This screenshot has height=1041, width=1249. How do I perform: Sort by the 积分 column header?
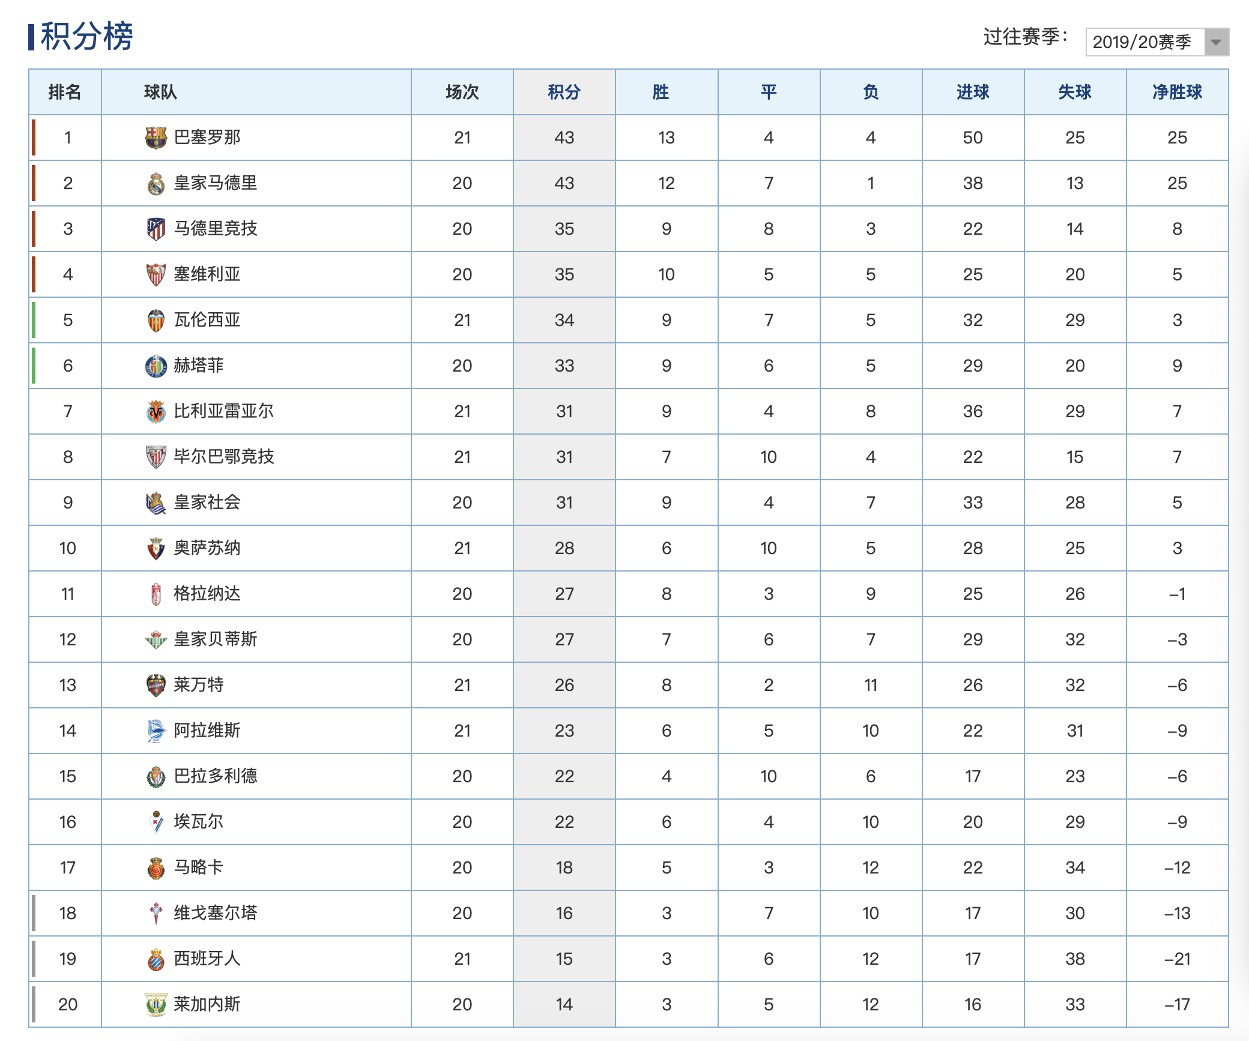pyautogui.click(x=564, y=92)
